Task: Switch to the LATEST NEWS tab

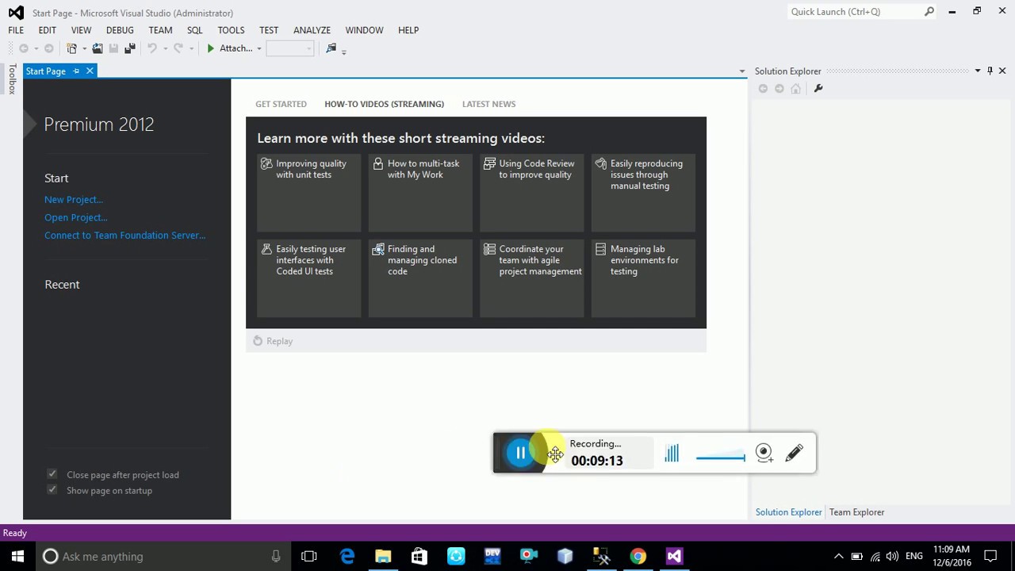Action: coord(488,104)
